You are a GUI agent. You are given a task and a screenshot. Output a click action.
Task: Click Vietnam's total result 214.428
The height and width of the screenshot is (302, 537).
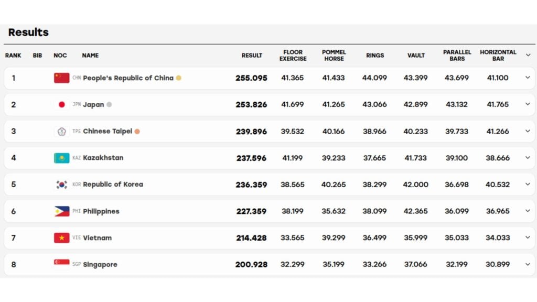click(x=251, y=238)
